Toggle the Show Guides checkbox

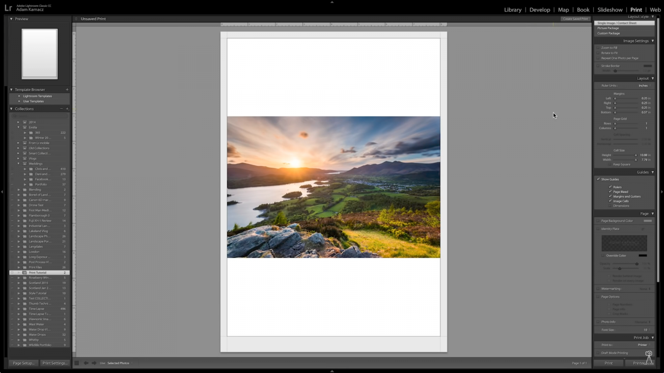point(598,179)
